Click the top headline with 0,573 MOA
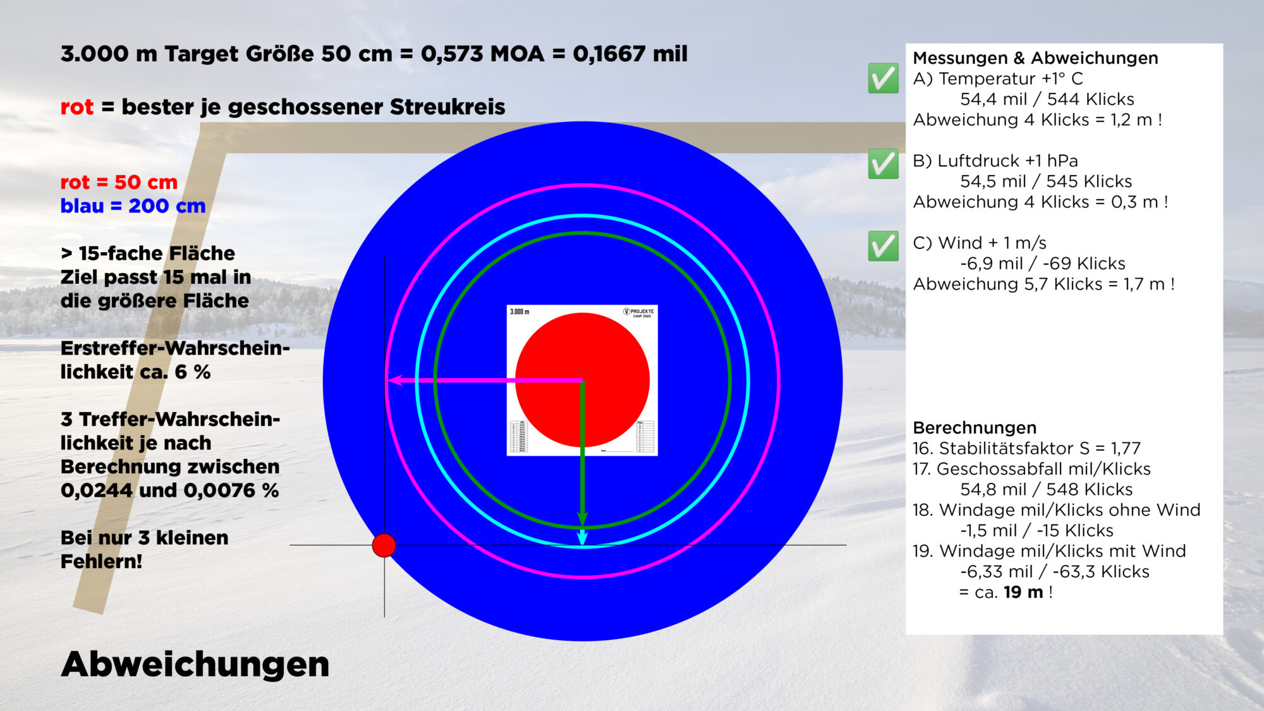The height and width of the screenshot is (711, 1264). click(x=374, y=54)
